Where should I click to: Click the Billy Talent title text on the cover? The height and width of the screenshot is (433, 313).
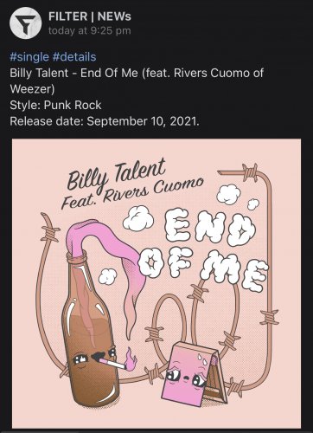(x=116, y=174)
